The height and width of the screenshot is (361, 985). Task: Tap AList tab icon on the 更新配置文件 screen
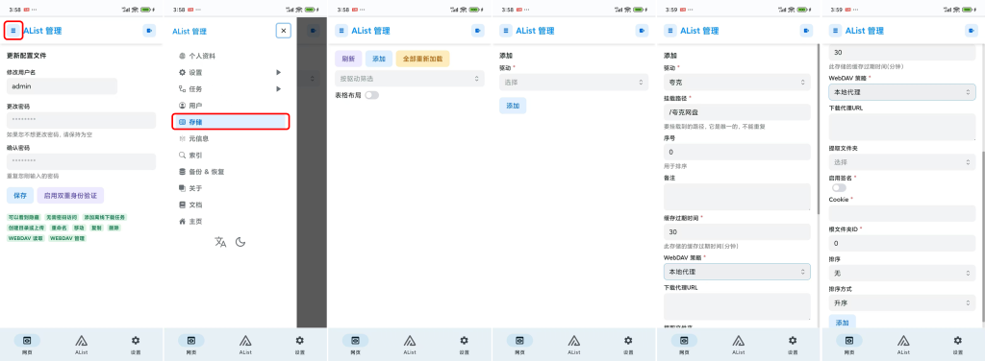[81, 340]
